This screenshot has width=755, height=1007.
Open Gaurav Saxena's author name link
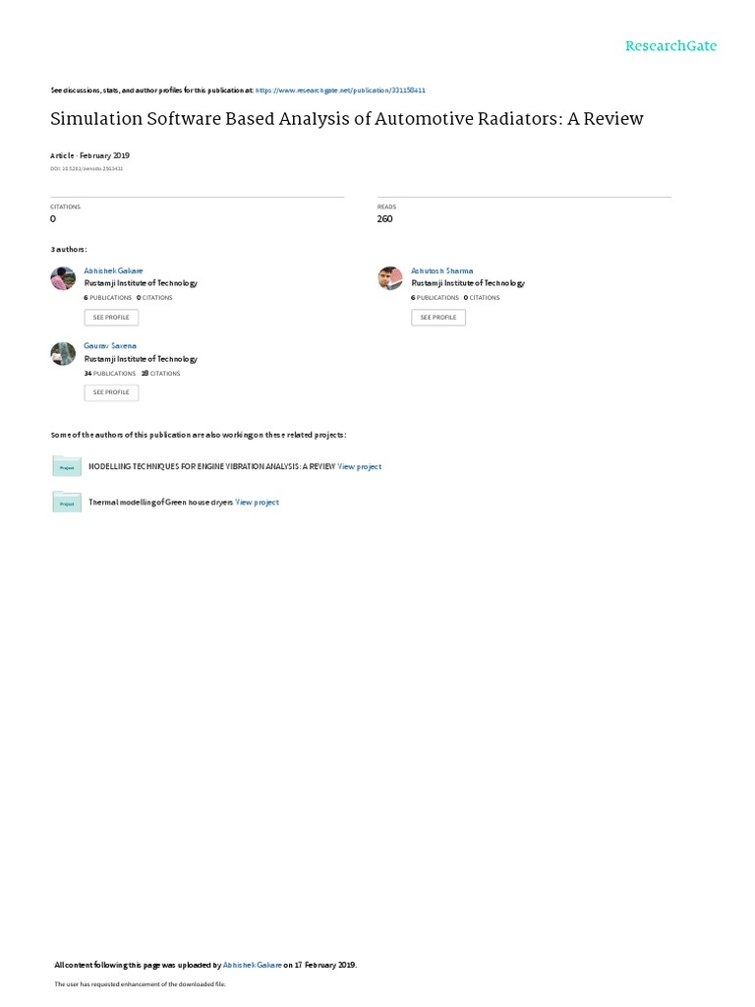[110, 346]
